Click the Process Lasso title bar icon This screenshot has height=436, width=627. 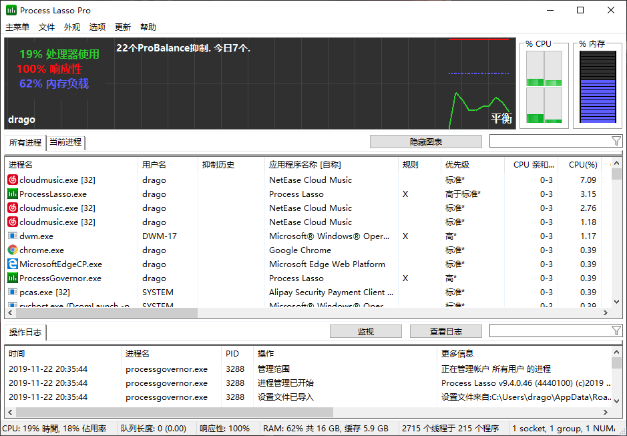click(11, 10)
